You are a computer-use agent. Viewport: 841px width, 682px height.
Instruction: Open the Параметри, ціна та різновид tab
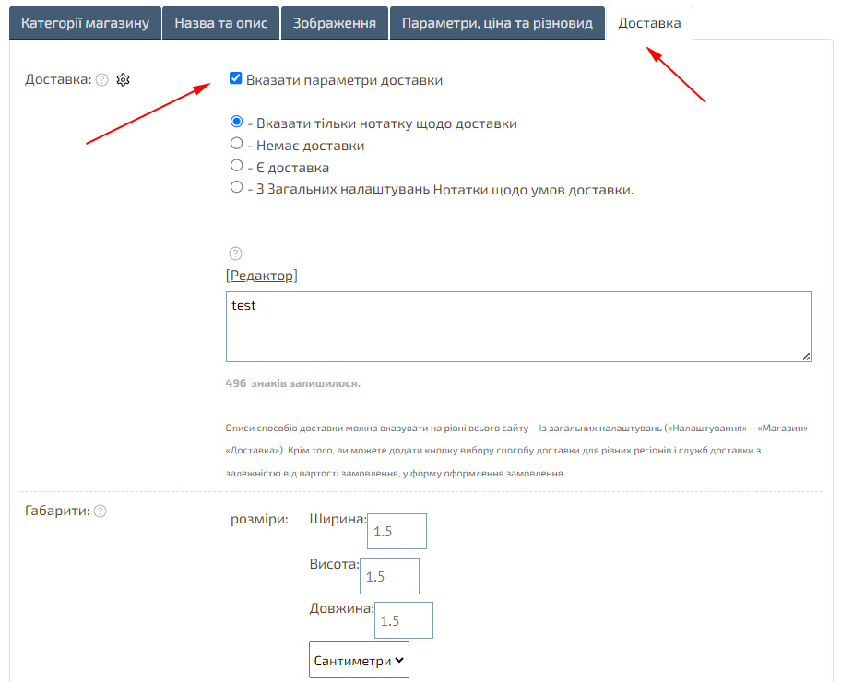497,23
